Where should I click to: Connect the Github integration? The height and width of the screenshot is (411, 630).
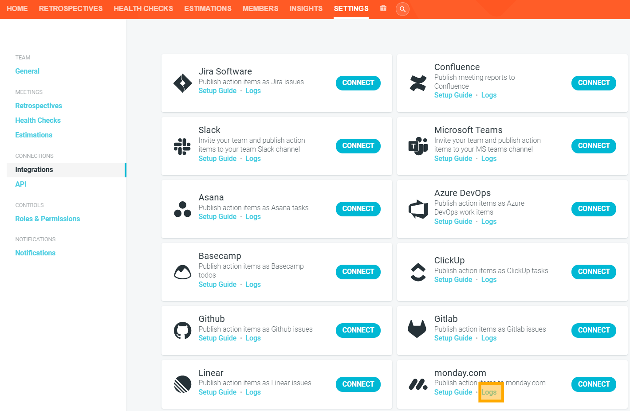pos(358,330)
